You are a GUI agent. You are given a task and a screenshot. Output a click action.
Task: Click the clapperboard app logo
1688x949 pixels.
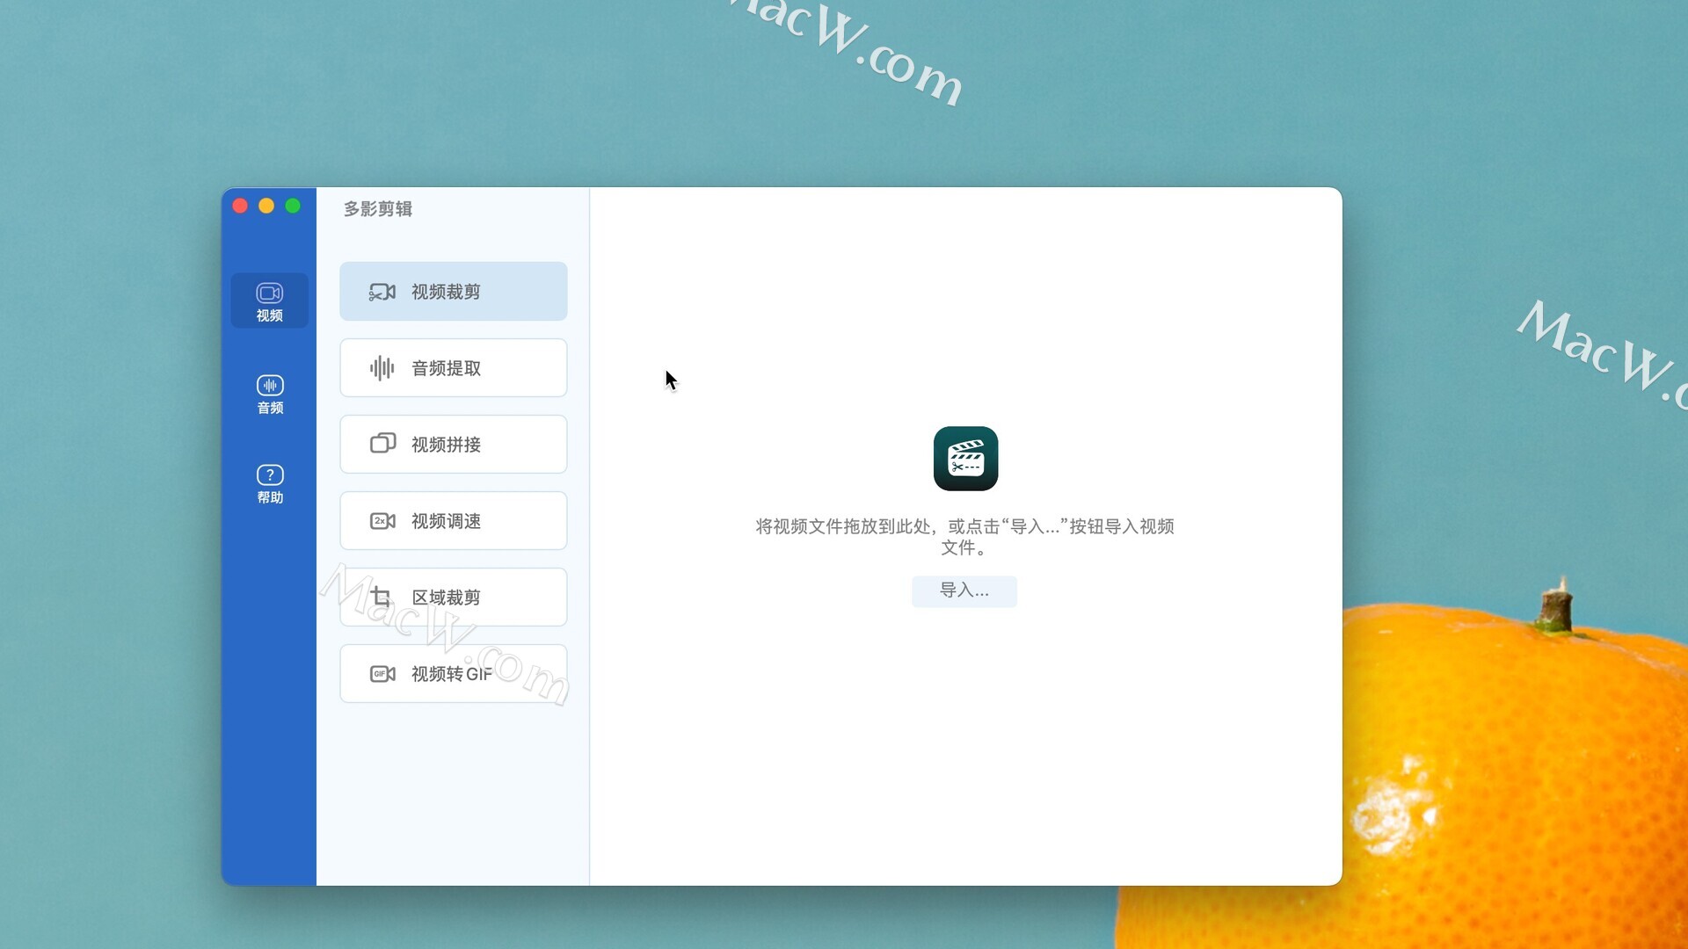point(965,459)
